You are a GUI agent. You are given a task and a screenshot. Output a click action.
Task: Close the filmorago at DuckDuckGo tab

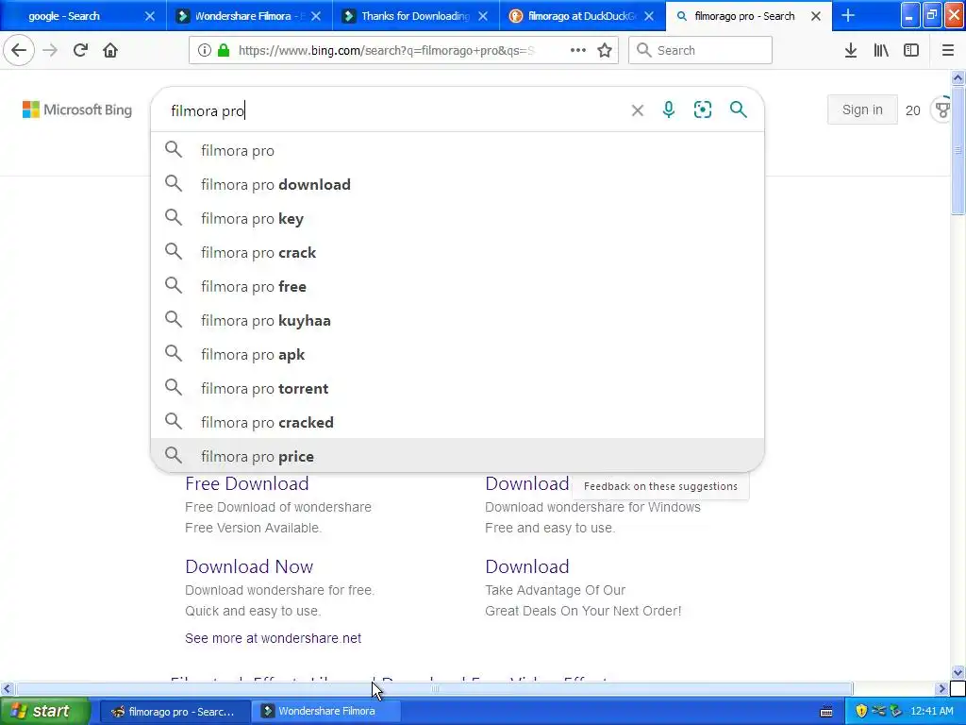649,16
